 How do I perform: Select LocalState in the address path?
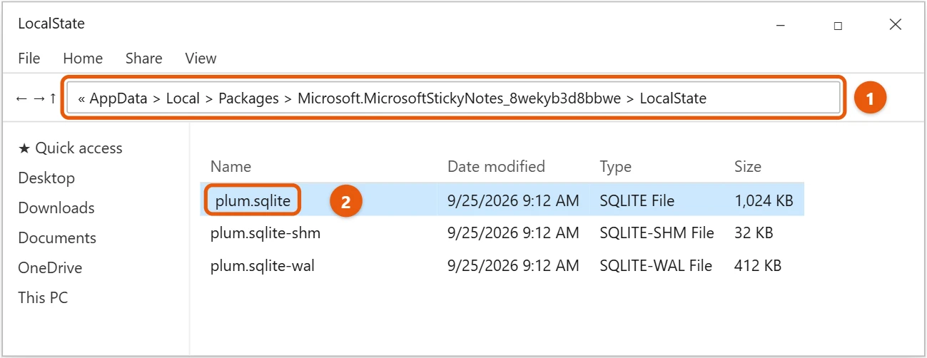(x=673, y=98)
